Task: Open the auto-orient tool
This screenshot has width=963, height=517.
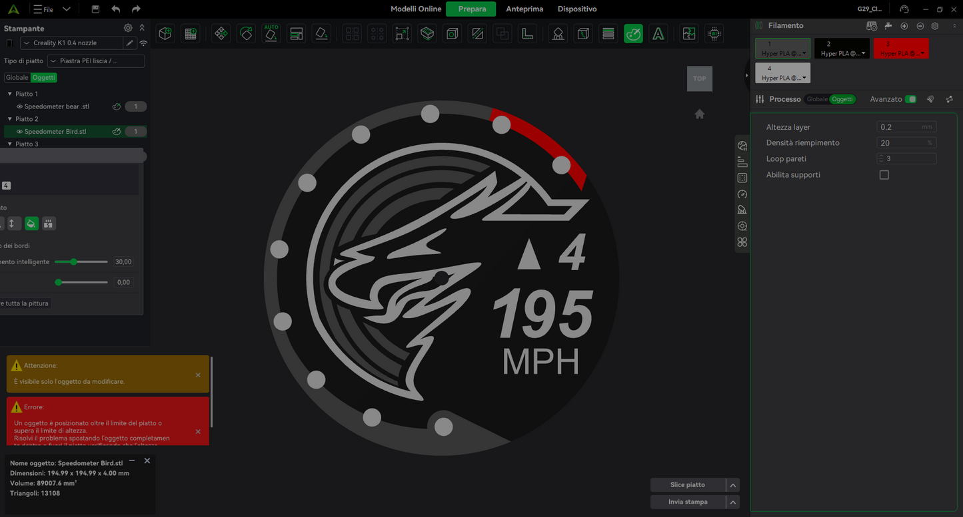Action: [x=271, y=33]
